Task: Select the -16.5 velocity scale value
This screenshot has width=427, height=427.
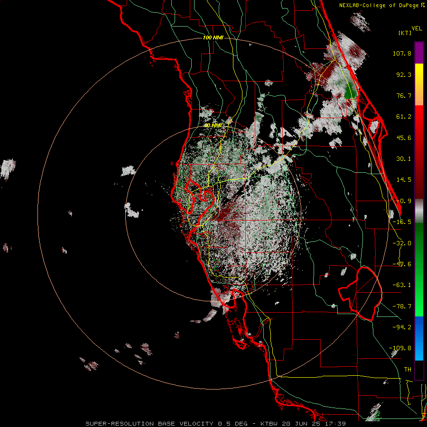Action: coord(402,222)
